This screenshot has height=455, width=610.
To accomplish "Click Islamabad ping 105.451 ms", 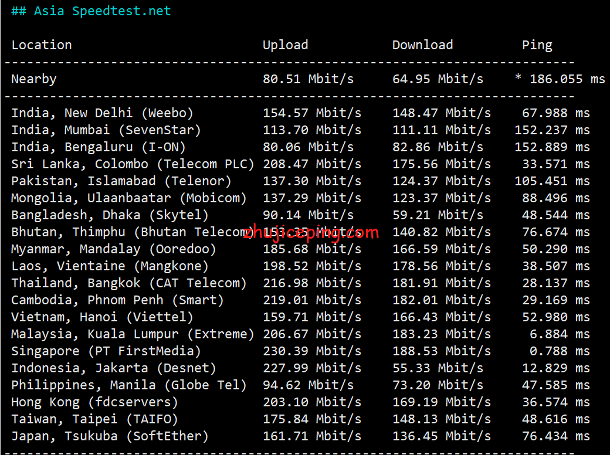I will click(552, 181).
